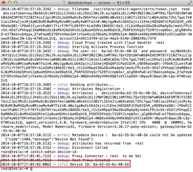The image size is (193, 172).
Task: Click the 'Attributes Registration :' debug line
Action: [x=98, y=89]
